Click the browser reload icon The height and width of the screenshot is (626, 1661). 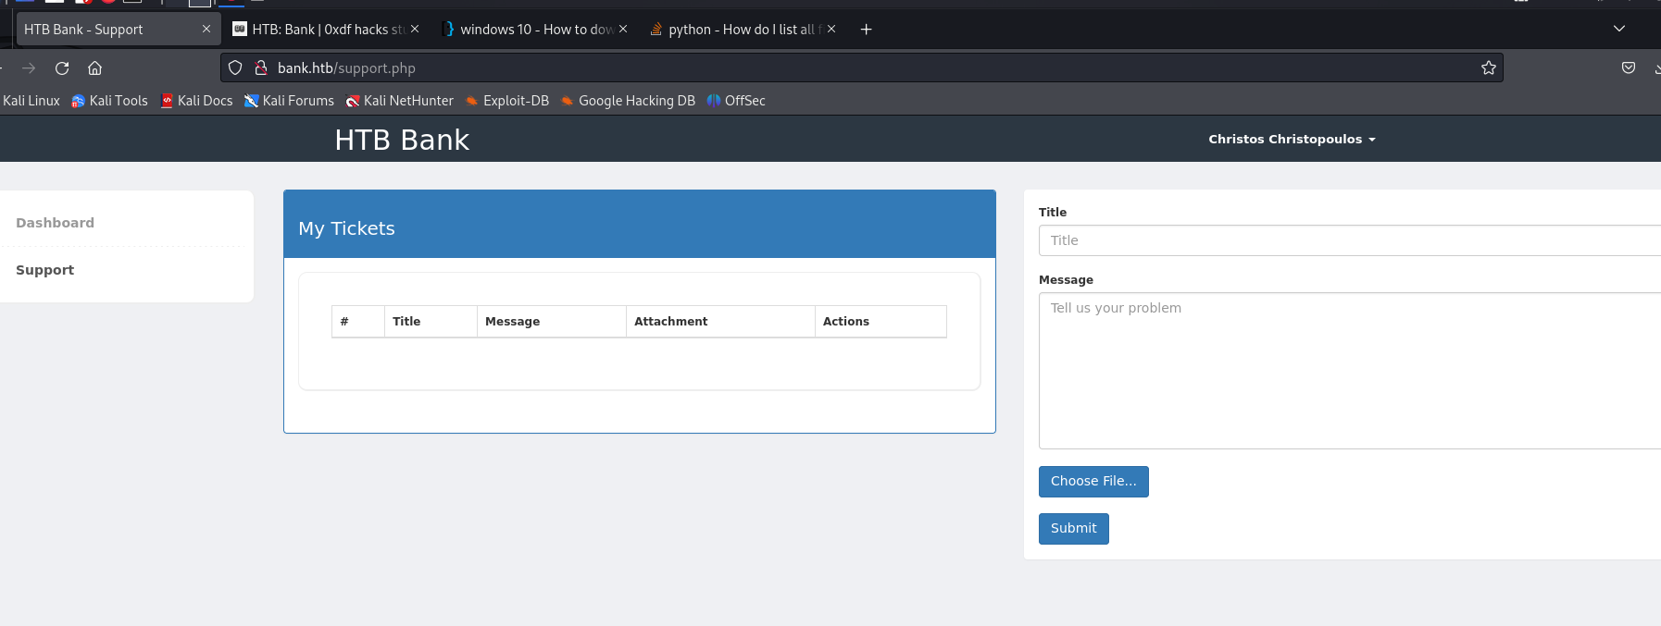tap(62, 68)
